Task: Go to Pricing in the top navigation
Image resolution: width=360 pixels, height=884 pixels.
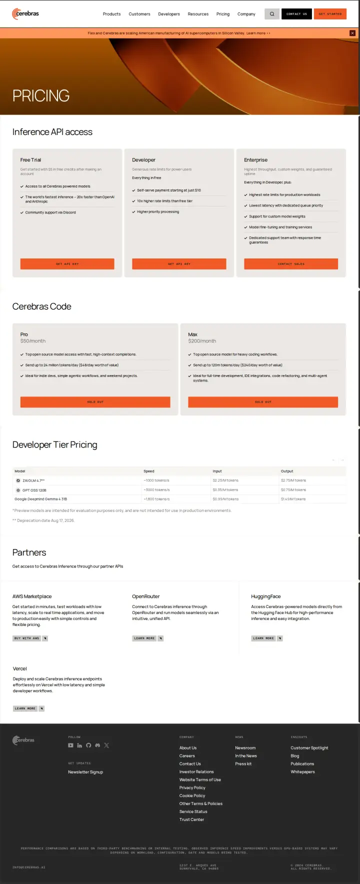Action: click(x=223, y=14)
